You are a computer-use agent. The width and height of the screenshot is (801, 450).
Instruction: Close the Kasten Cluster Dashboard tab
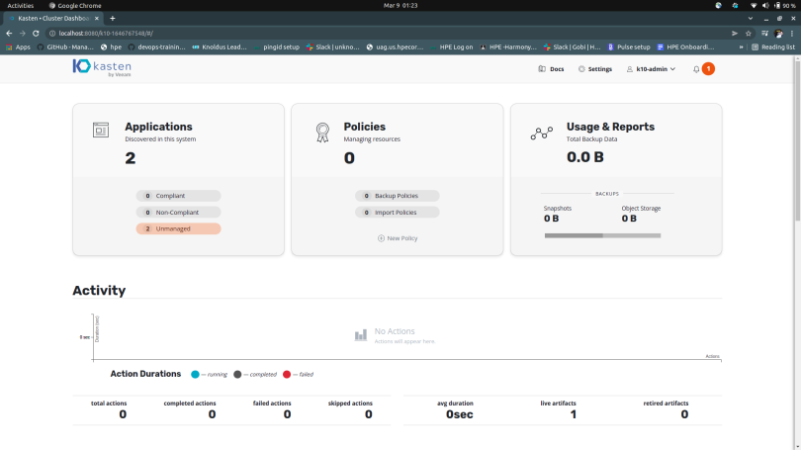click(x=97, y=19)
